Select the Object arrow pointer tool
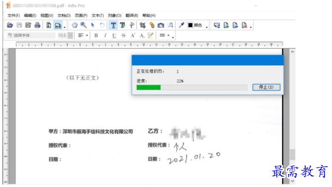Screen dimensions: 332x187 (92, 25)
